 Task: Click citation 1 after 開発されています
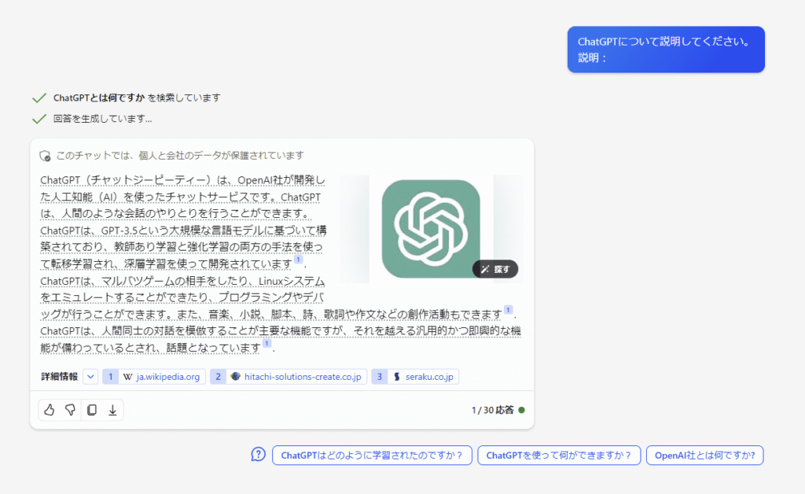298,260
